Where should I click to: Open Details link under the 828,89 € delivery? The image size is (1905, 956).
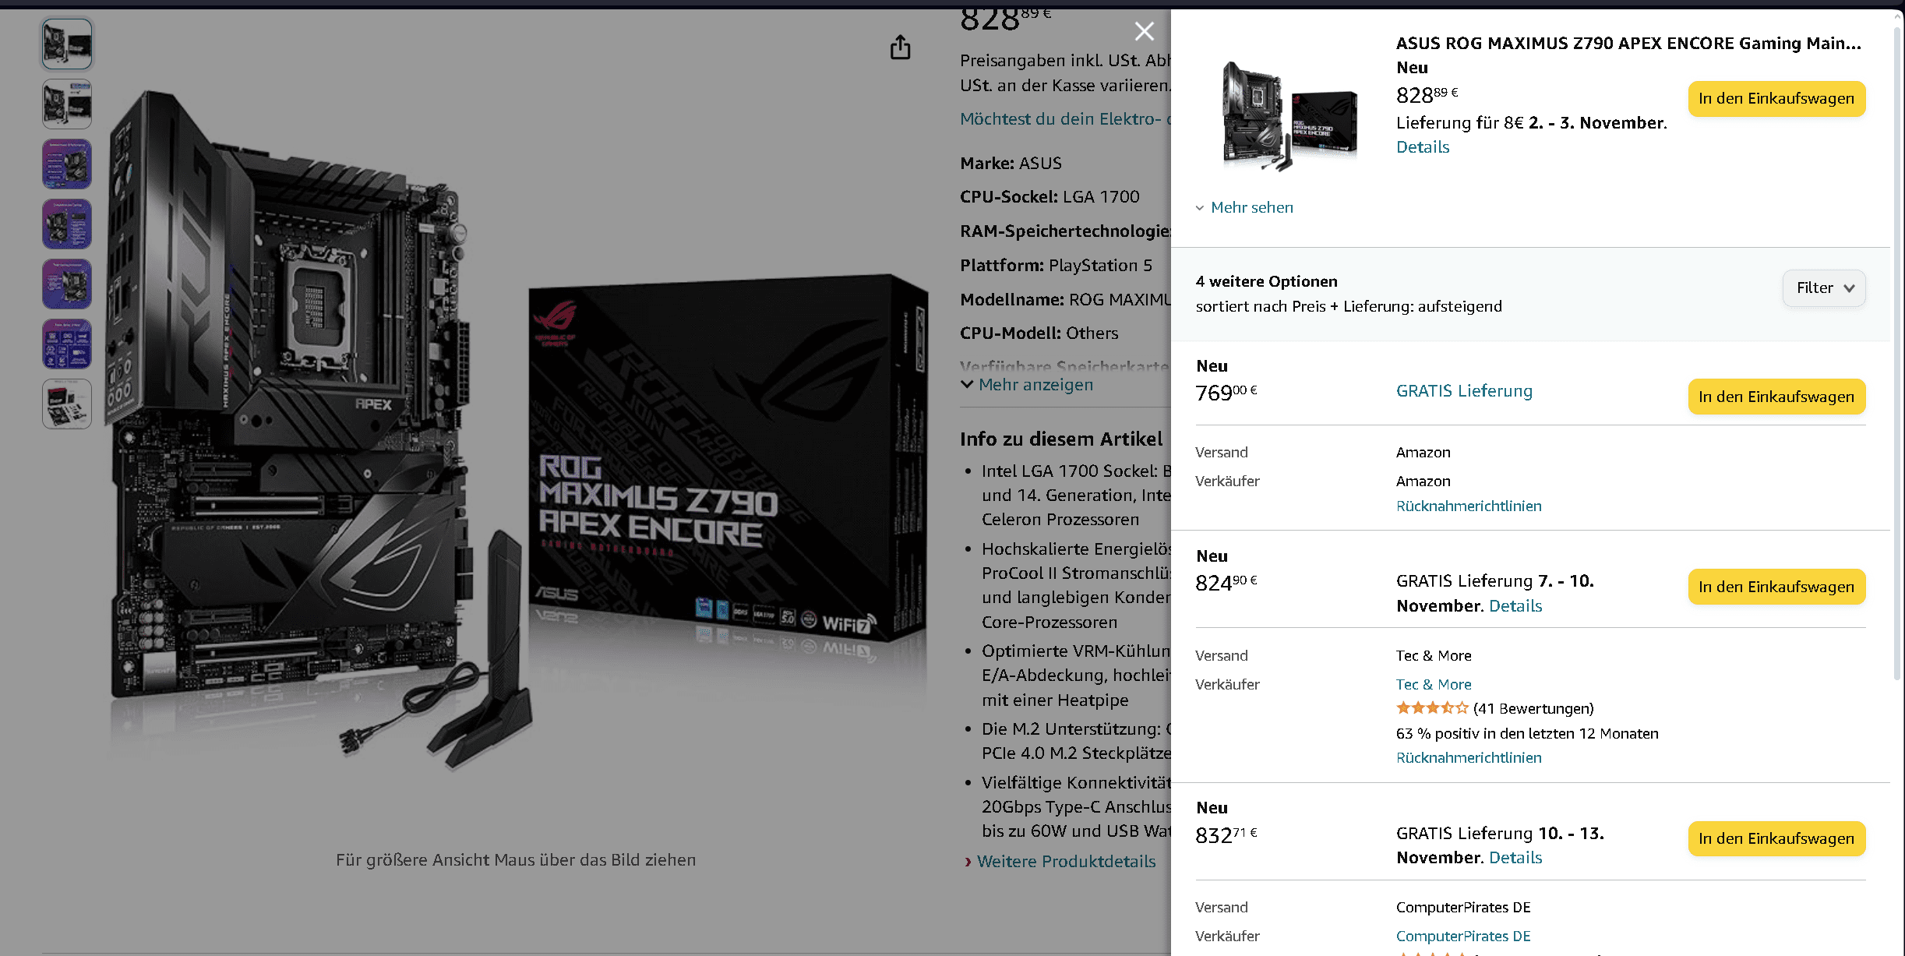1423,147
